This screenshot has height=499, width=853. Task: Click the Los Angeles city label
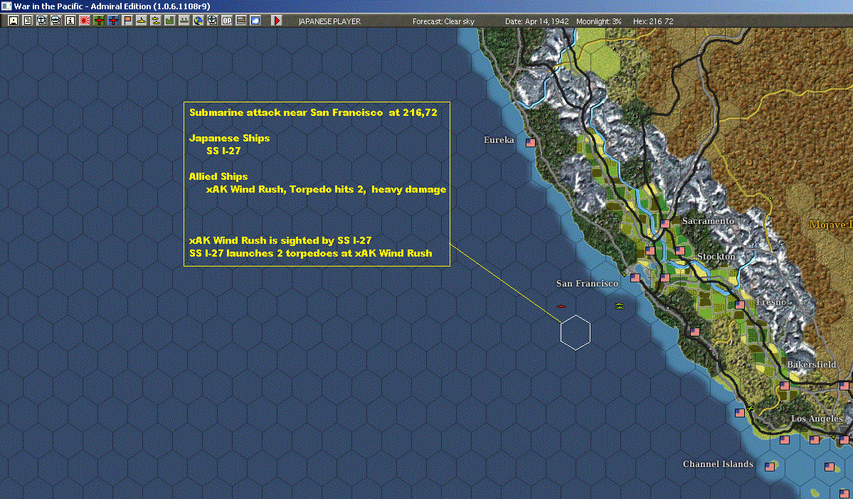point(817,419)
